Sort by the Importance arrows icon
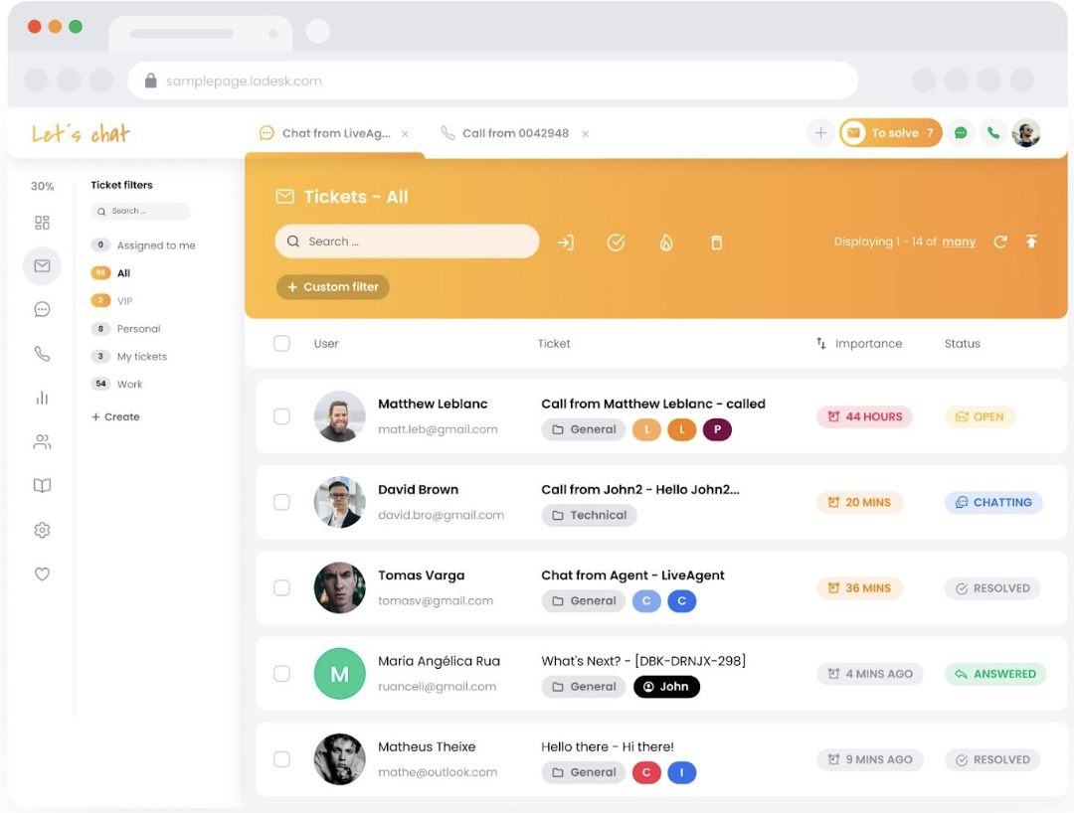This screenshot has width=1074, height=813. (820, 343)
